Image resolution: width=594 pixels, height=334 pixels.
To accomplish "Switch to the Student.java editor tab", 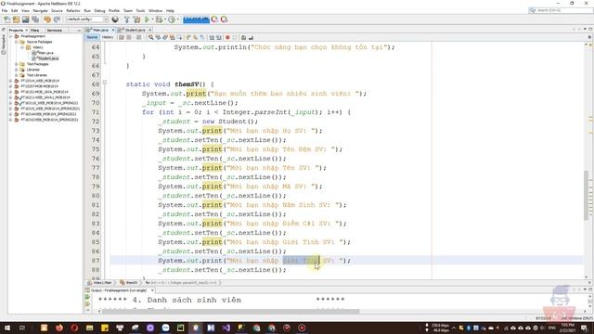I will [x=135, y=30].
